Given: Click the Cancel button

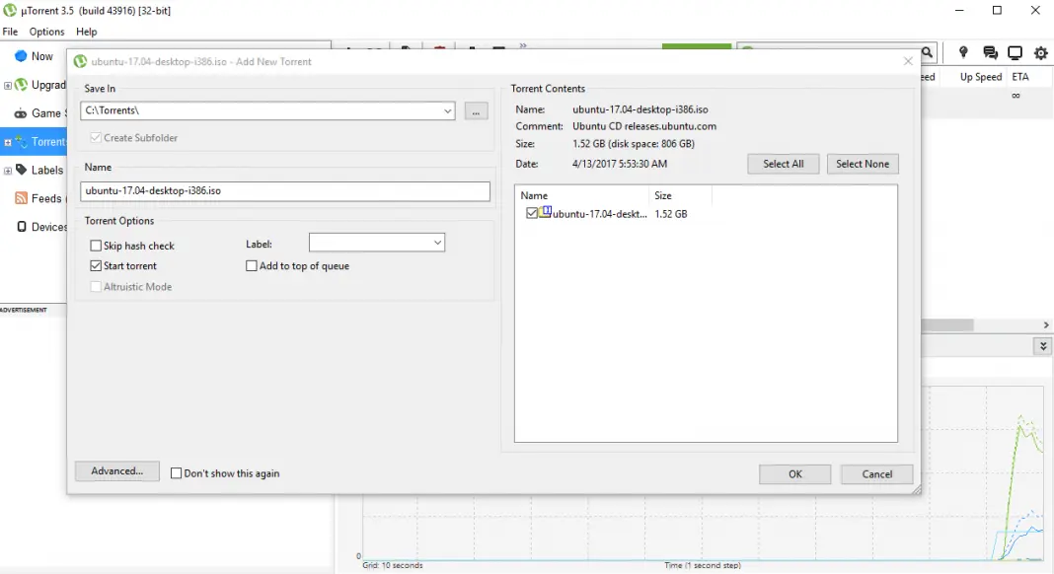Looking at the screenshot, I should [877, 473].
